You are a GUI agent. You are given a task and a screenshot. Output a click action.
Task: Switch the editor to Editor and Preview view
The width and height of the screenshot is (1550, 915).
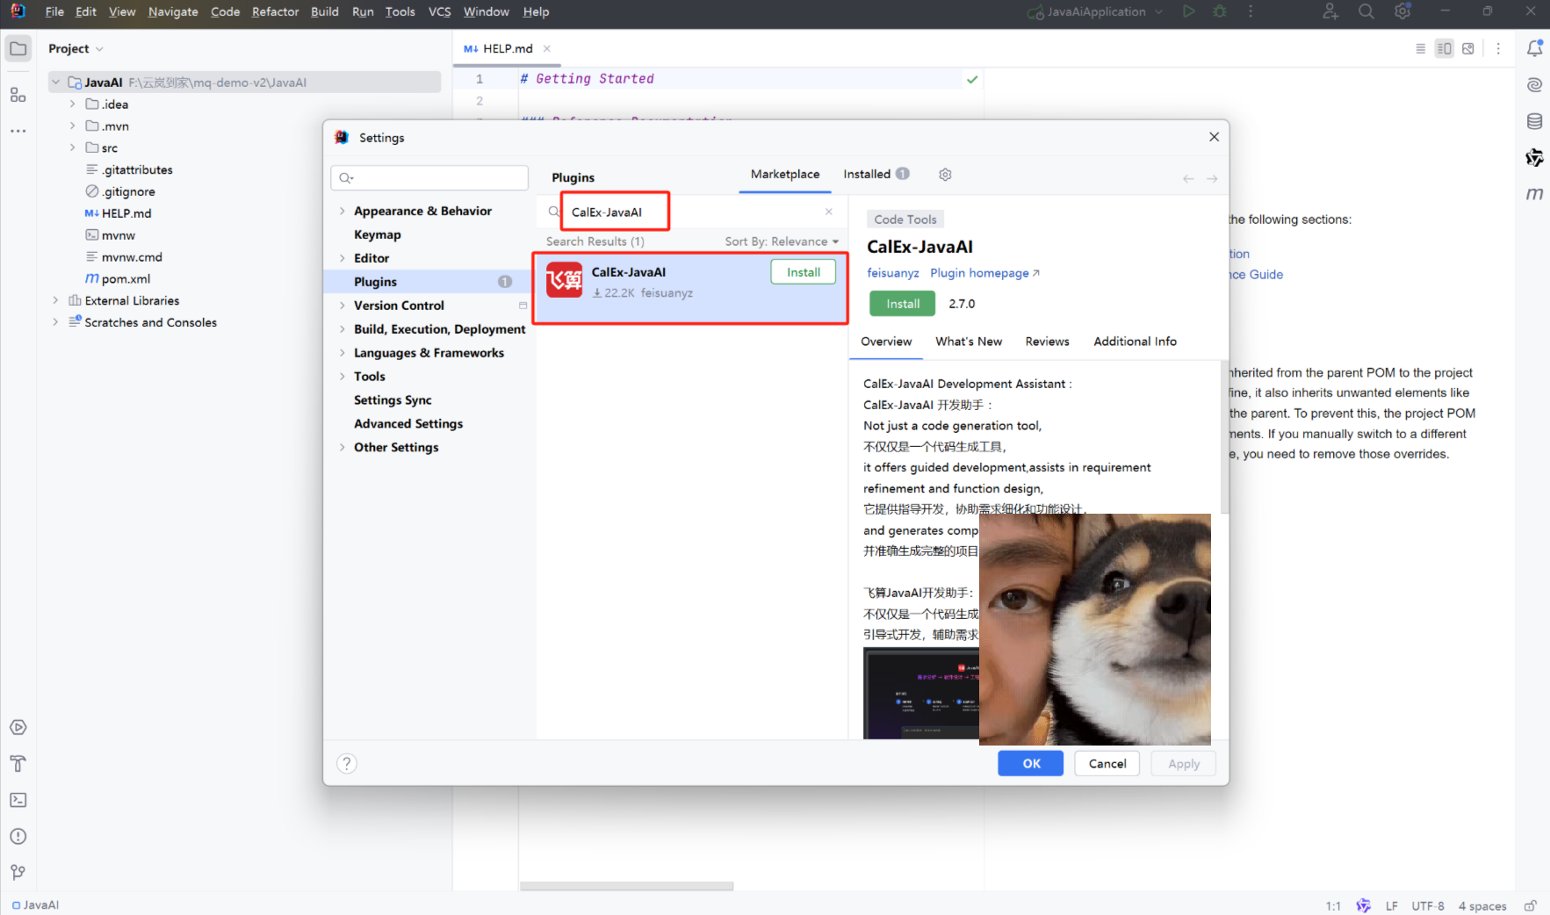coord(1444,48)
